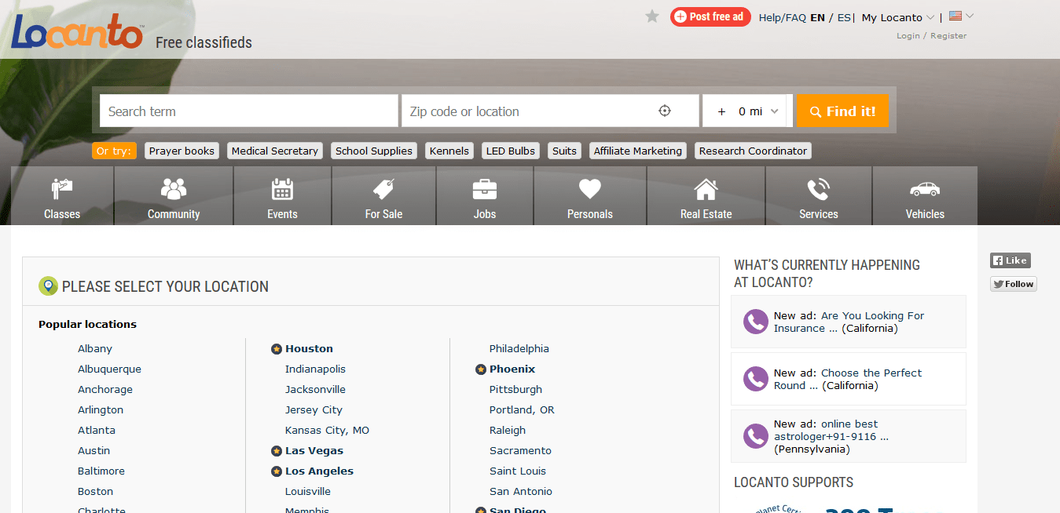Select the 'Prayer books' suggestion tag
Screen dimensions: 1060x513
(x=182, y=151)
